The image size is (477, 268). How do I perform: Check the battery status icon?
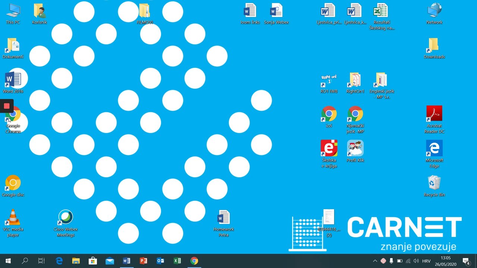399,261
